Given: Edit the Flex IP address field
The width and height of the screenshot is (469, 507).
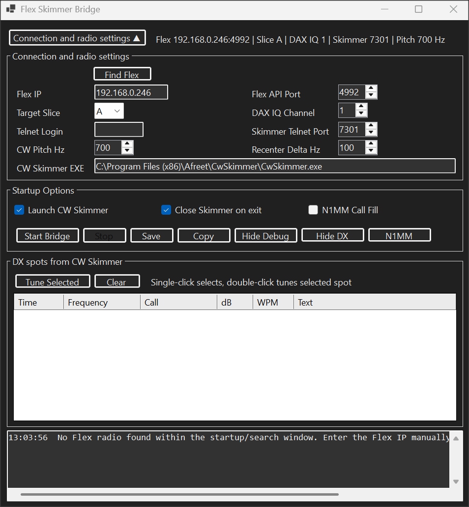Looking at the screenshot, I should (131, 92).
